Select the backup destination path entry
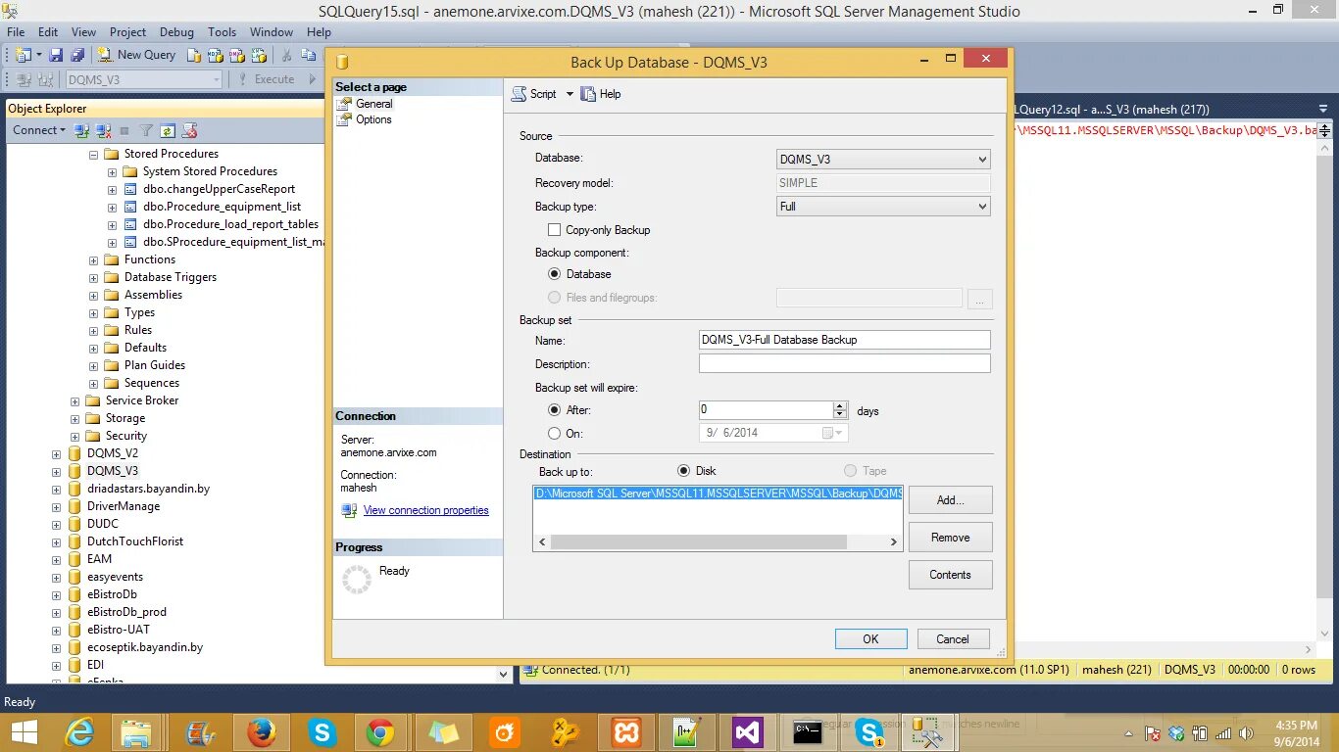Screen dimensions: 1339x752 pyautogui.click(x=718, y=493)
